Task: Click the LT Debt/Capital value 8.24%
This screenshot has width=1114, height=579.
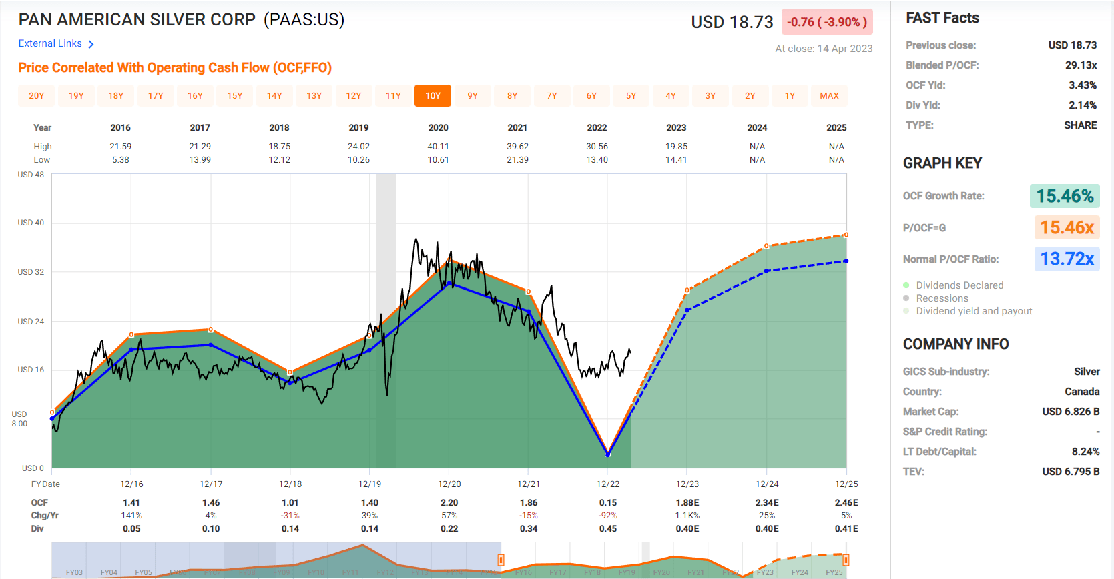Action: click(1085, 452)
